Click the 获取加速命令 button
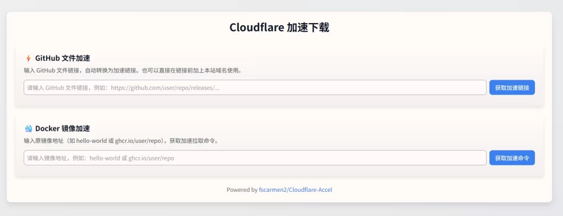Screen dimensions: 563x216 512,158
